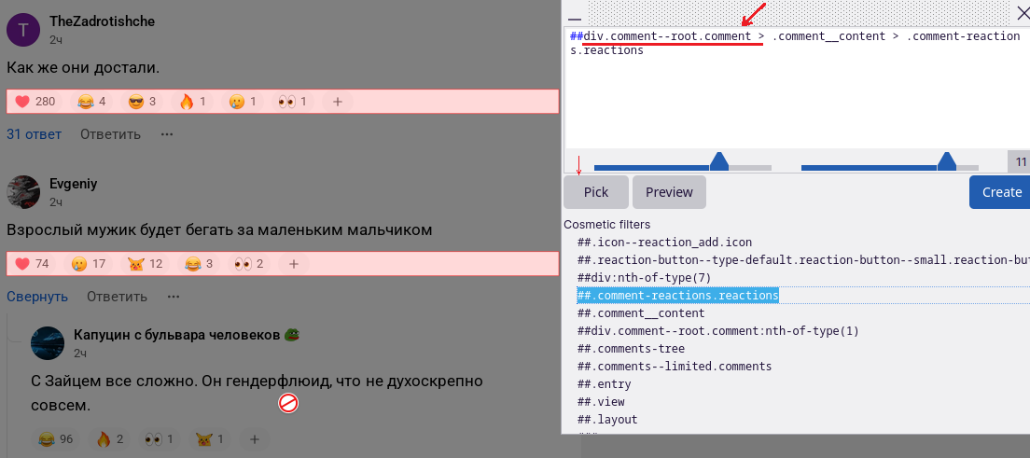Minimize the element picker dialog

click(575, 17)
